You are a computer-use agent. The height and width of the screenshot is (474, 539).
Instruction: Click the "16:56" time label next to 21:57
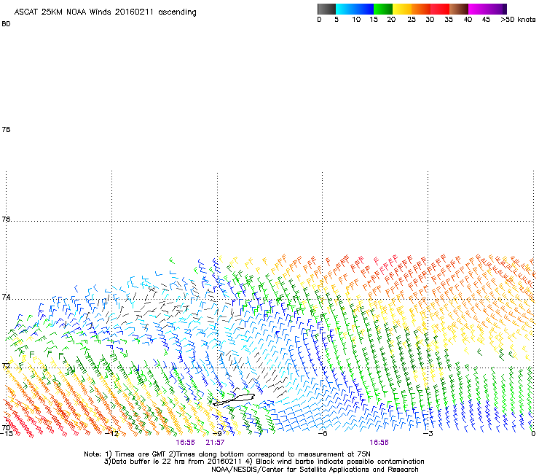click(185, 443)
